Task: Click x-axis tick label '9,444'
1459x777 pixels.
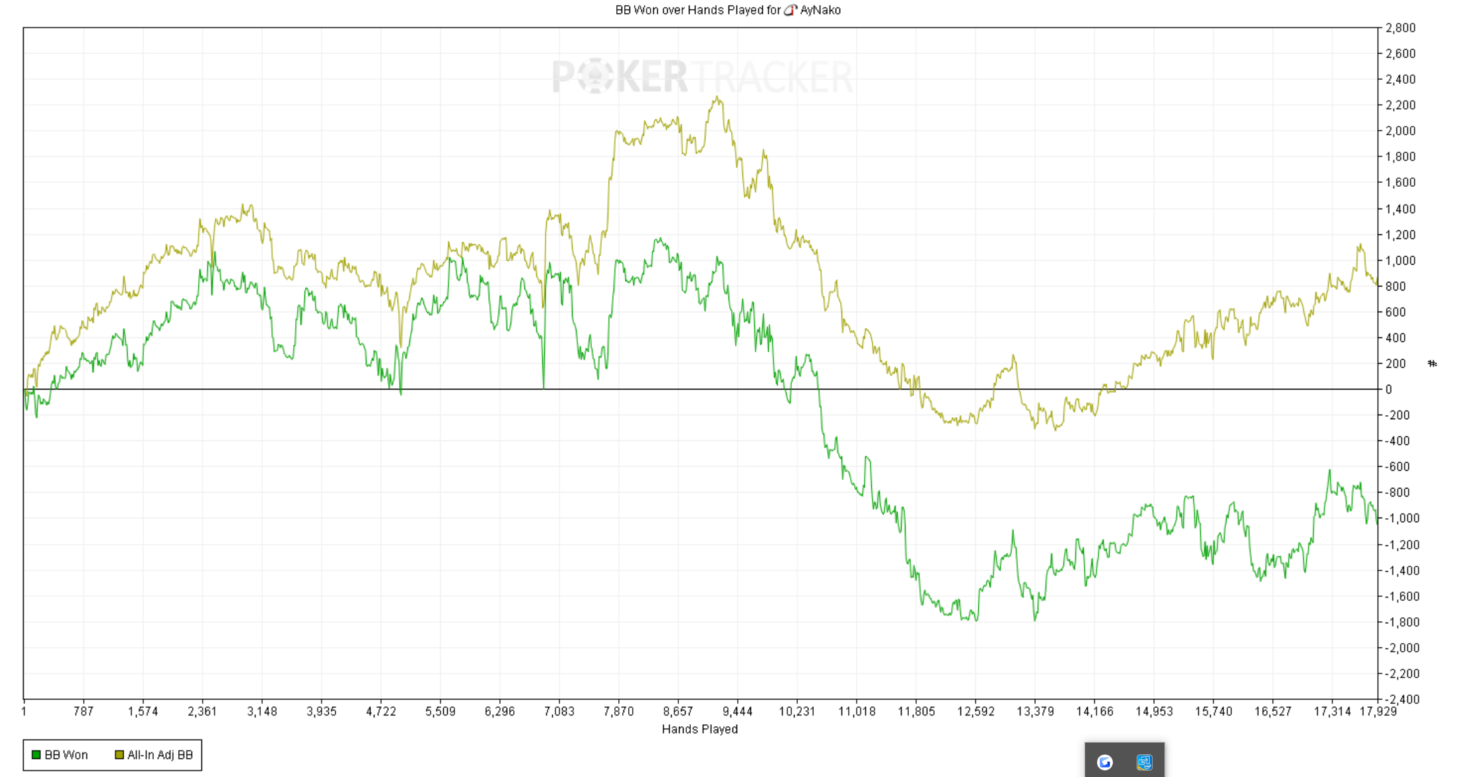Action: [x=738, y=711]
